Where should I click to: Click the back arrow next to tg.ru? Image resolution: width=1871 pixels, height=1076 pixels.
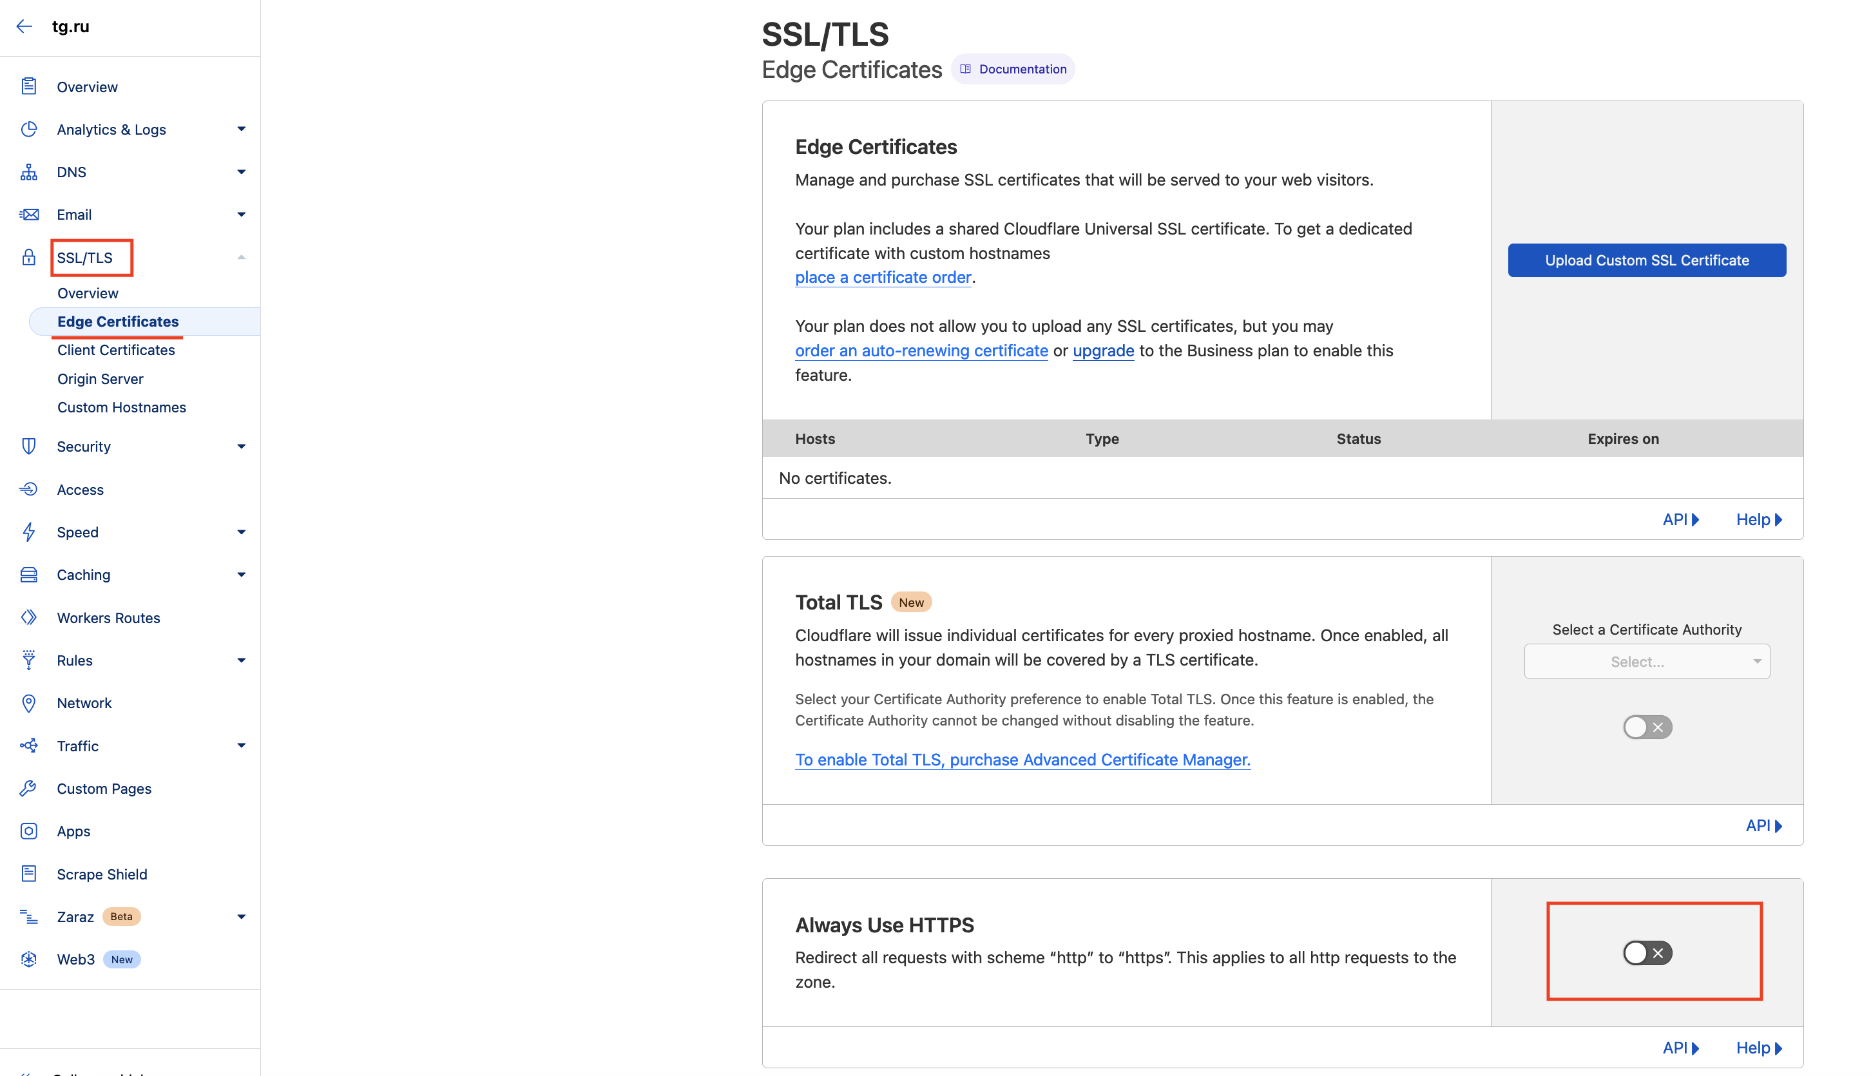[x=24, y=26]
